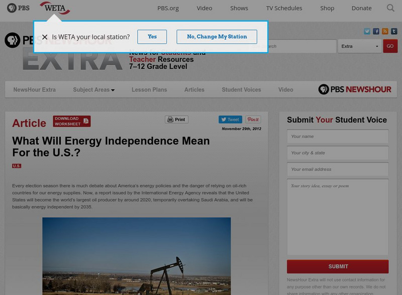Open the search magnifier in the top bar

[x=390, y=8]
